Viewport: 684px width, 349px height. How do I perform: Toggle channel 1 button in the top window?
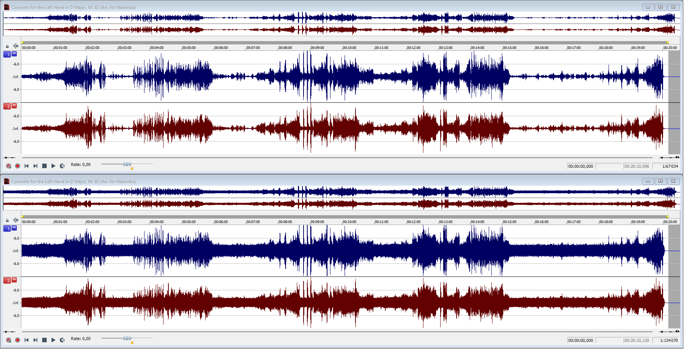7,54
